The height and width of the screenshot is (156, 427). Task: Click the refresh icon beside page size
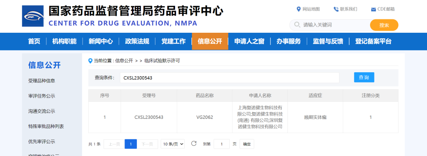coord(194,143)
